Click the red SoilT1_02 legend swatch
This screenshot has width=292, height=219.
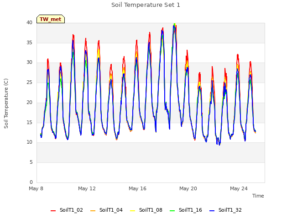click(53, 211)
